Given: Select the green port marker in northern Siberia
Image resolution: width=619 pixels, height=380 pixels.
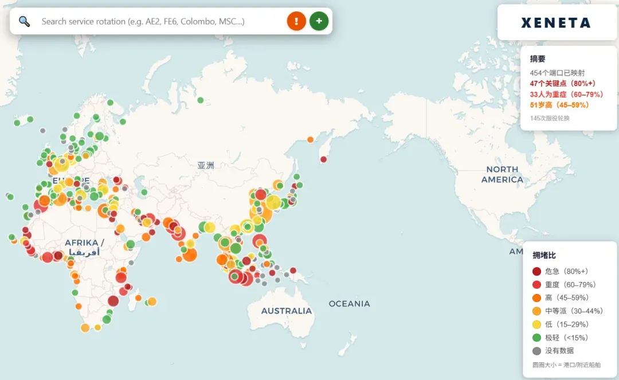Looking at the screenshot, I should coord(201,100).
